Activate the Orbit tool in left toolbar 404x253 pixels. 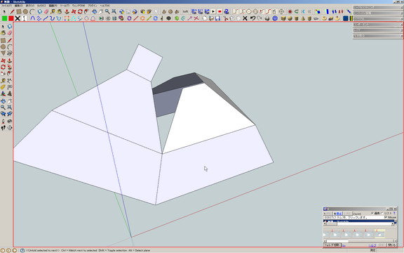(x=3, y=101)
